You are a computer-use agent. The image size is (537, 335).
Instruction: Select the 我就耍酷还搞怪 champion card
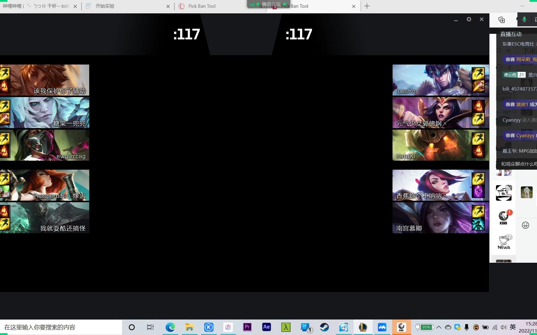(44, 218)
